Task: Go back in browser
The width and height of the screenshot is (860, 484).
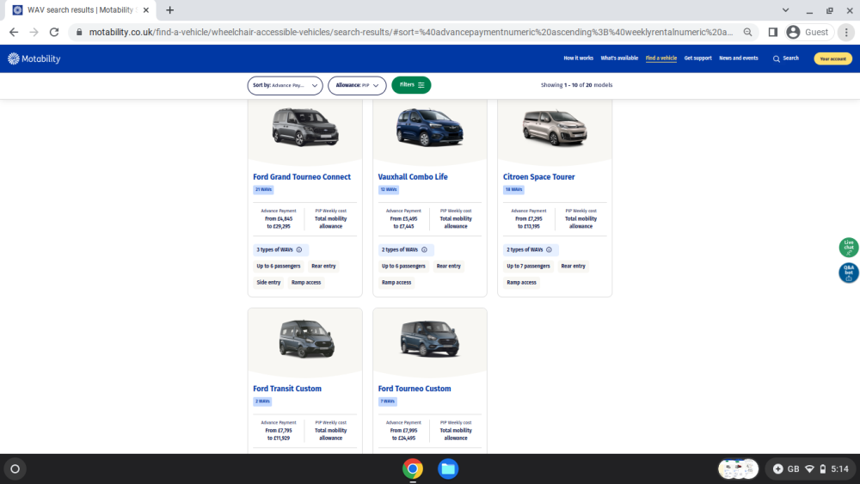Action: (14, 33)
